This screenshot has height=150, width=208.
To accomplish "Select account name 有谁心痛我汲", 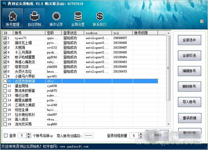I will click(x=25, y=62).
